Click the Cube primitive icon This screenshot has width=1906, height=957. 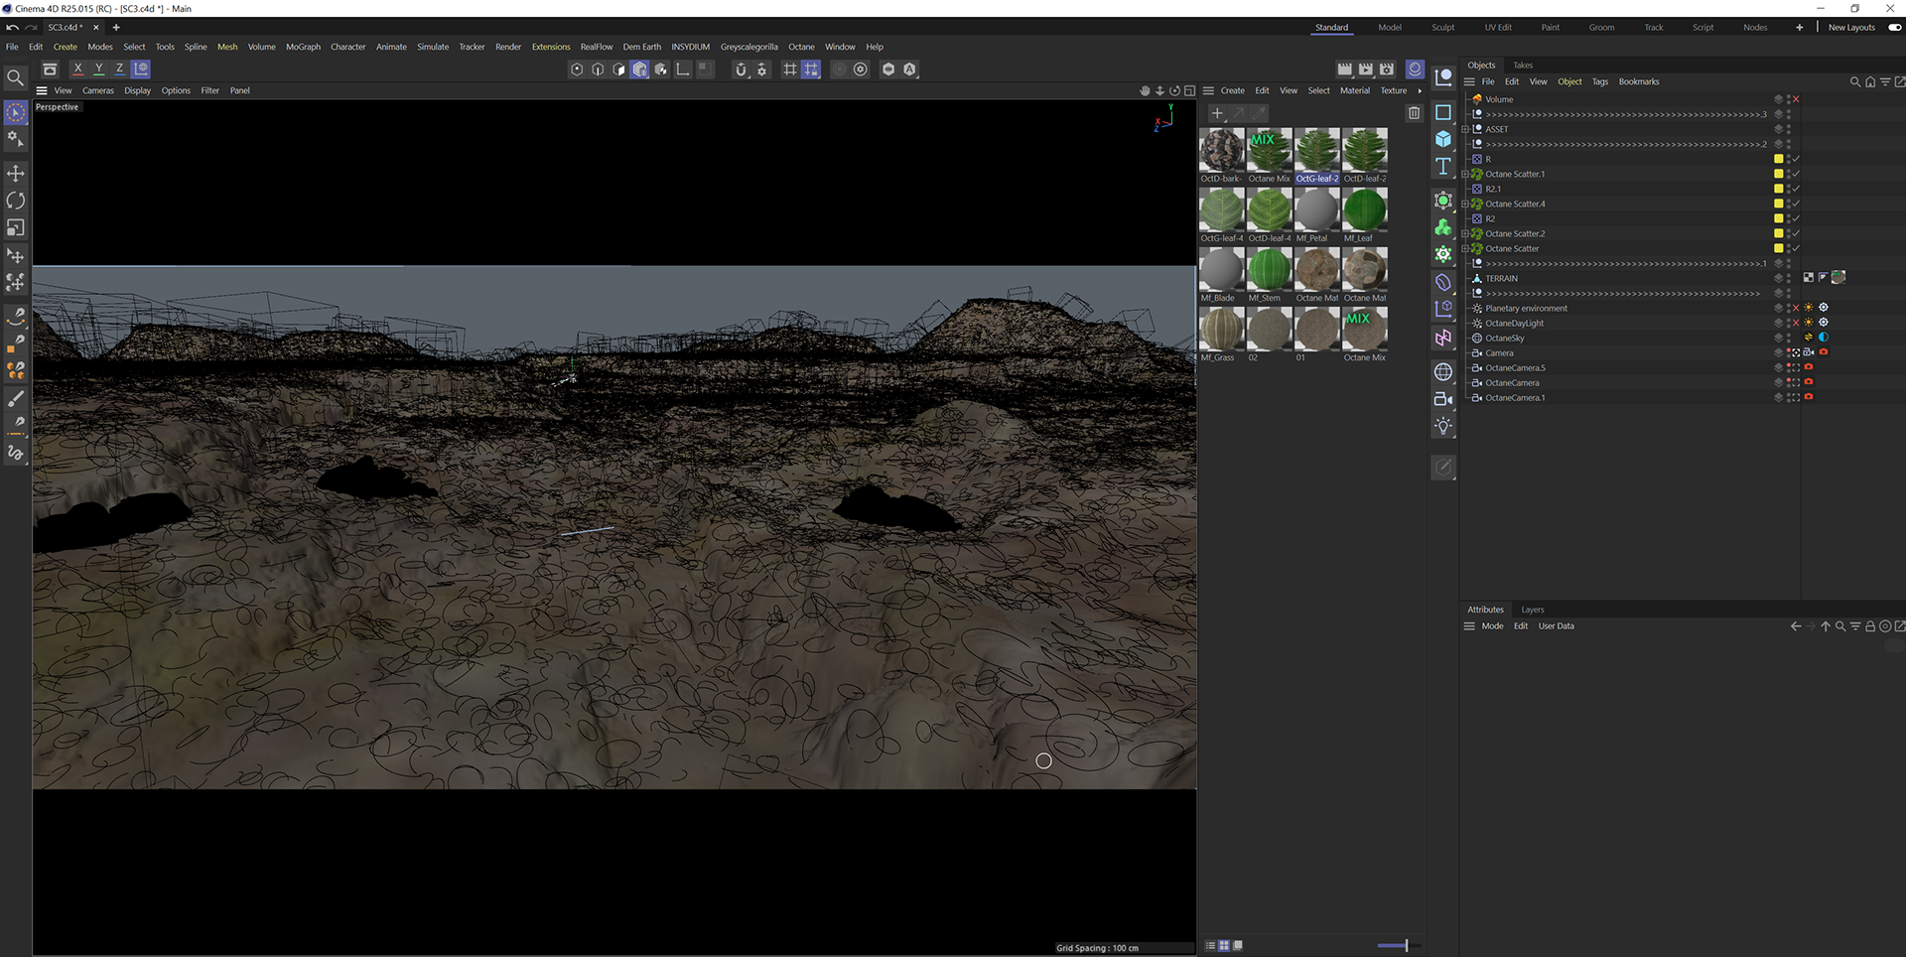(1443, 139)
